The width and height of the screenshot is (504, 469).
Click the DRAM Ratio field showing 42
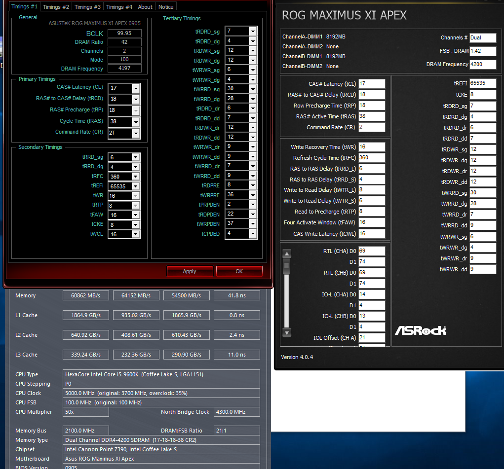point(124,42)
